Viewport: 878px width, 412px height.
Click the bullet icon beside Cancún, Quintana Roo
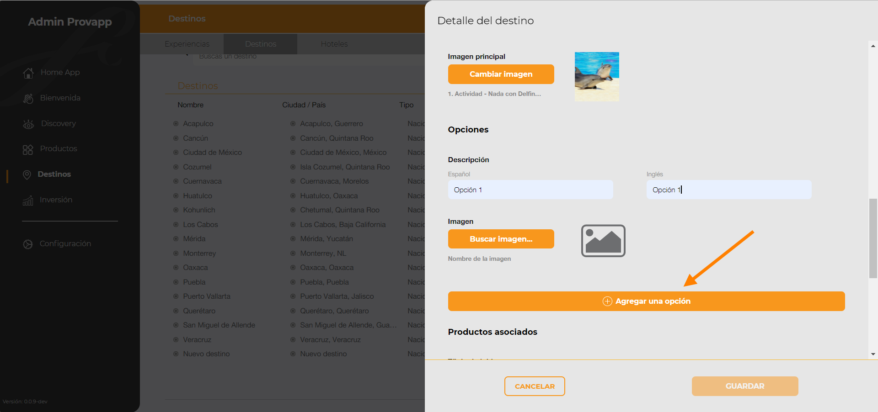[x=293, y=138]
